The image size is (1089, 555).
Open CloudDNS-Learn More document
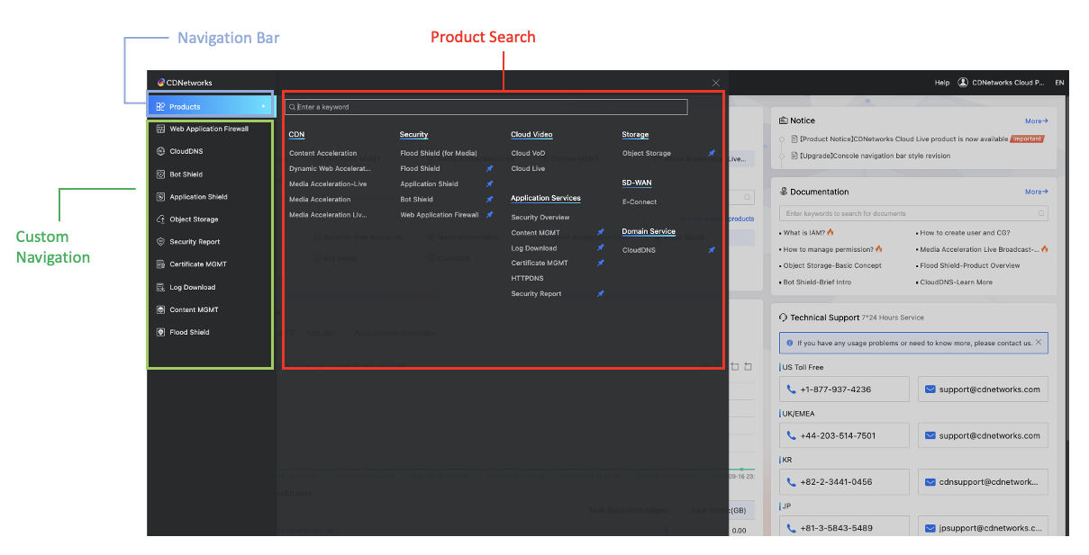(955, 282)
